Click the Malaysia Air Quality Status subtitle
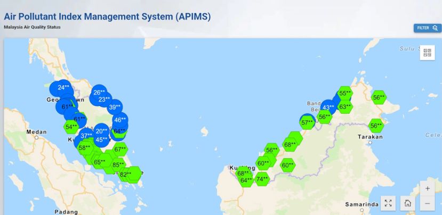Viewport: 442px width, 215px height. (32, 27)
